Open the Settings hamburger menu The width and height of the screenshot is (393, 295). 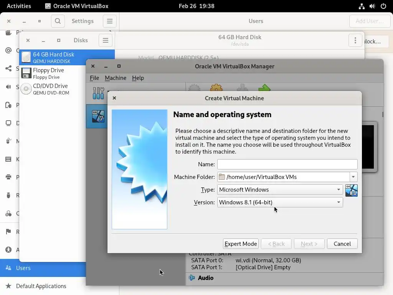[x=109, y=21]
